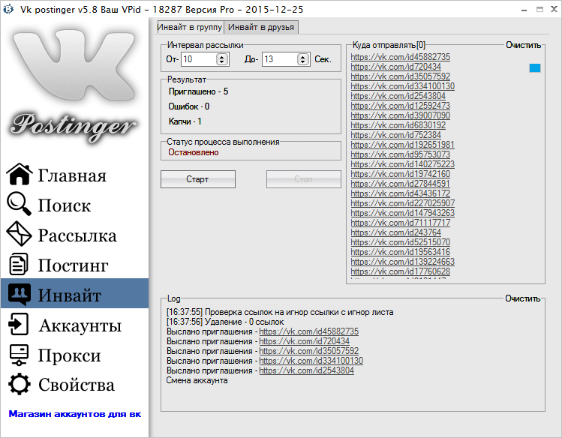The width and height of the screenshot is (562, 438).
Task: Clear the Log with Очистить
Action: point(522,298)
